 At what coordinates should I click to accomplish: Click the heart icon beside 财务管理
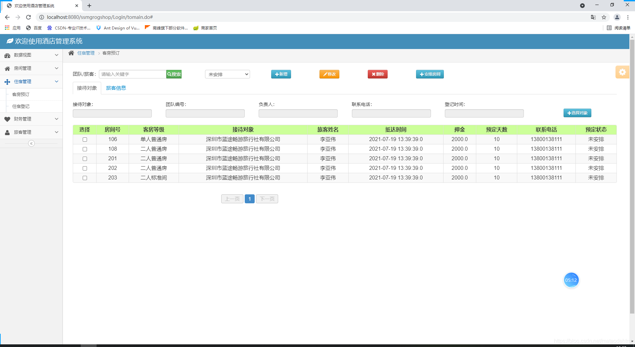(7, 119)
